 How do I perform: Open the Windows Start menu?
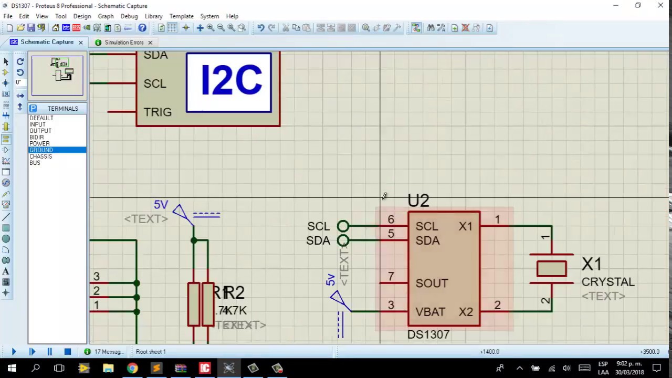pos(12,368)
